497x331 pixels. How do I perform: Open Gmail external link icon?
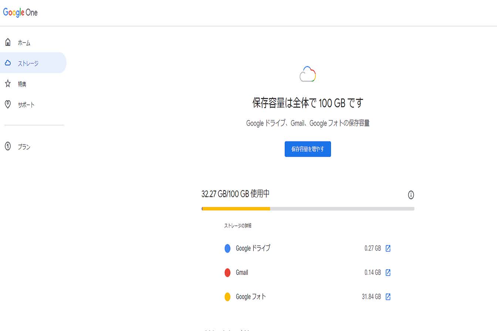[x=388, y=273]
